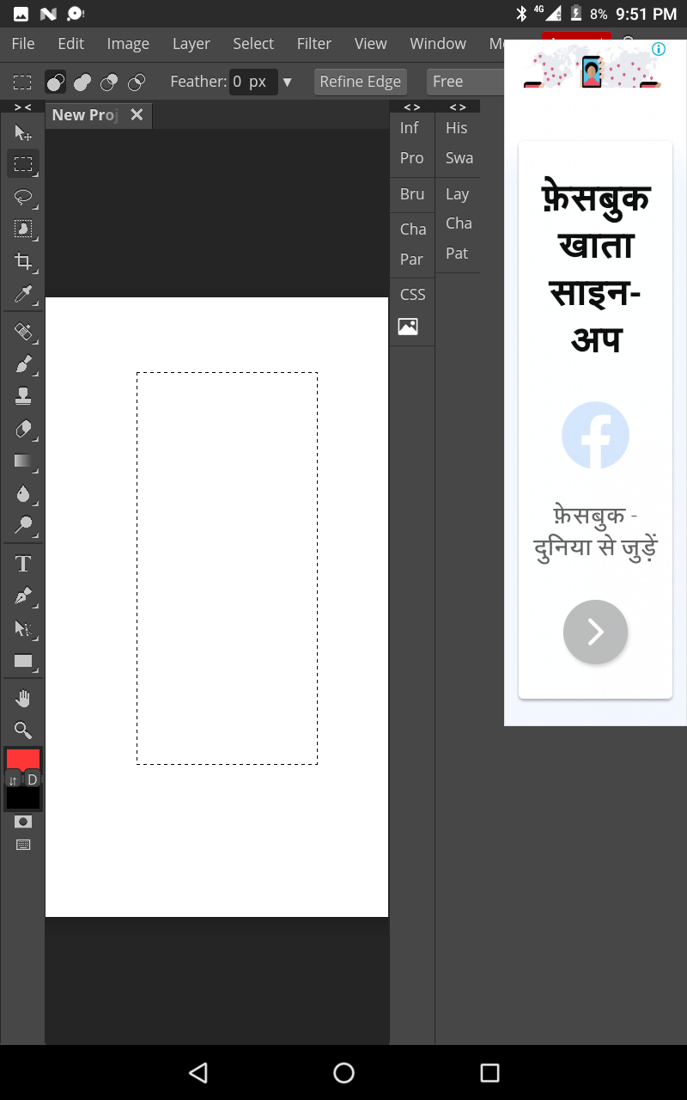The image size is (687, 1100).
Task: Open Feather value dropdown arrow
Action: pos(287,82)
